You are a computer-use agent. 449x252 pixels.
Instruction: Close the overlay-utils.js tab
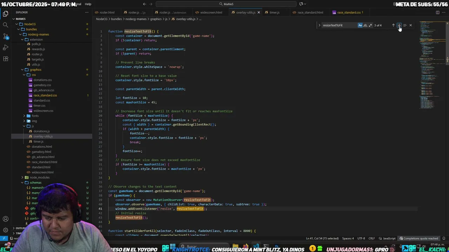(259, 12)
